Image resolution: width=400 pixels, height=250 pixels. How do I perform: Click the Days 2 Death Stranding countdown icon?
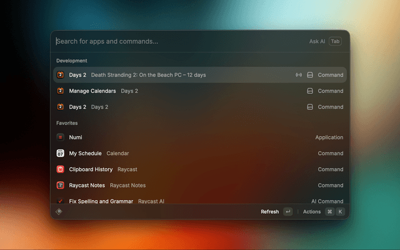[61, 75]
